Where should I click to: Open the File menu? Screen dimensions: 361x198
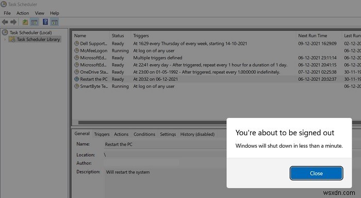click(x=7, y=13)
